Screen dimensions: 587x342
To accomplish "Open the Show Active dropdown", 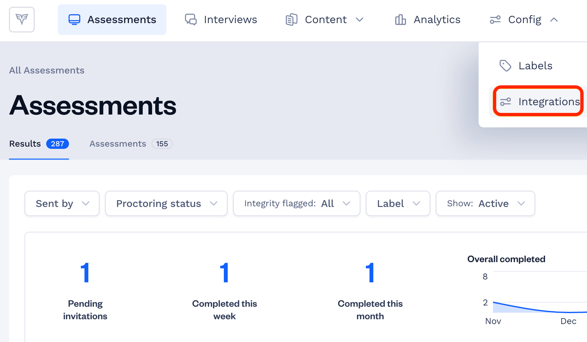I will coord(485,203).
